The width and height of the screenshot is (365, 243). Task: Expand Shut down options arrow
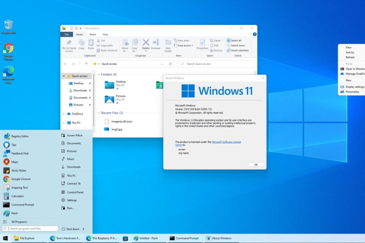(x=83, y=229)
